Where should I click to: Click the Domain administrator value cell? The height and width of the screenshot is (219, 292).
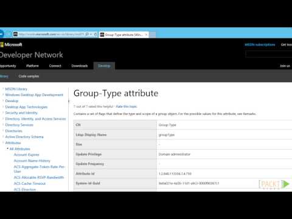point(175,155)
